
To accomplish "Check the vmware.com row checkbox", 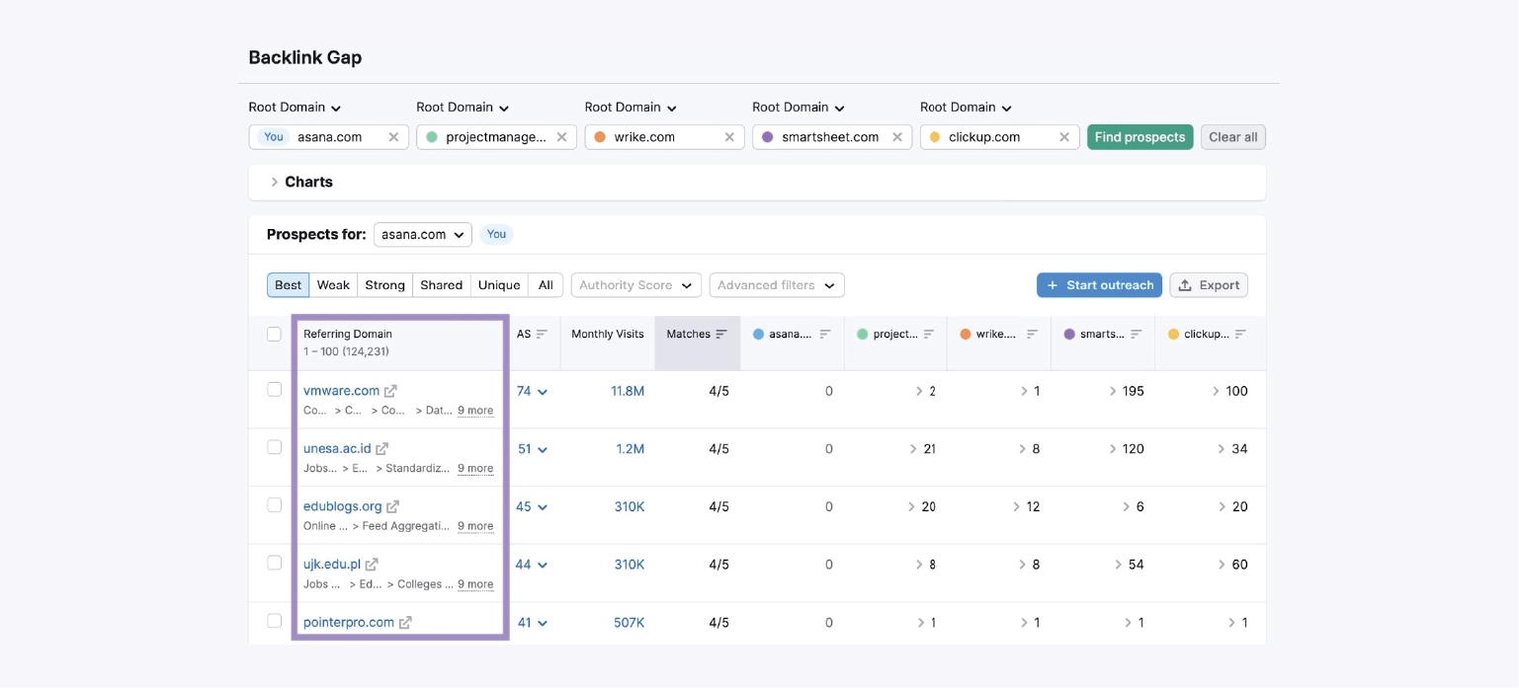I will pyautogui.click(x=275, y=389).
